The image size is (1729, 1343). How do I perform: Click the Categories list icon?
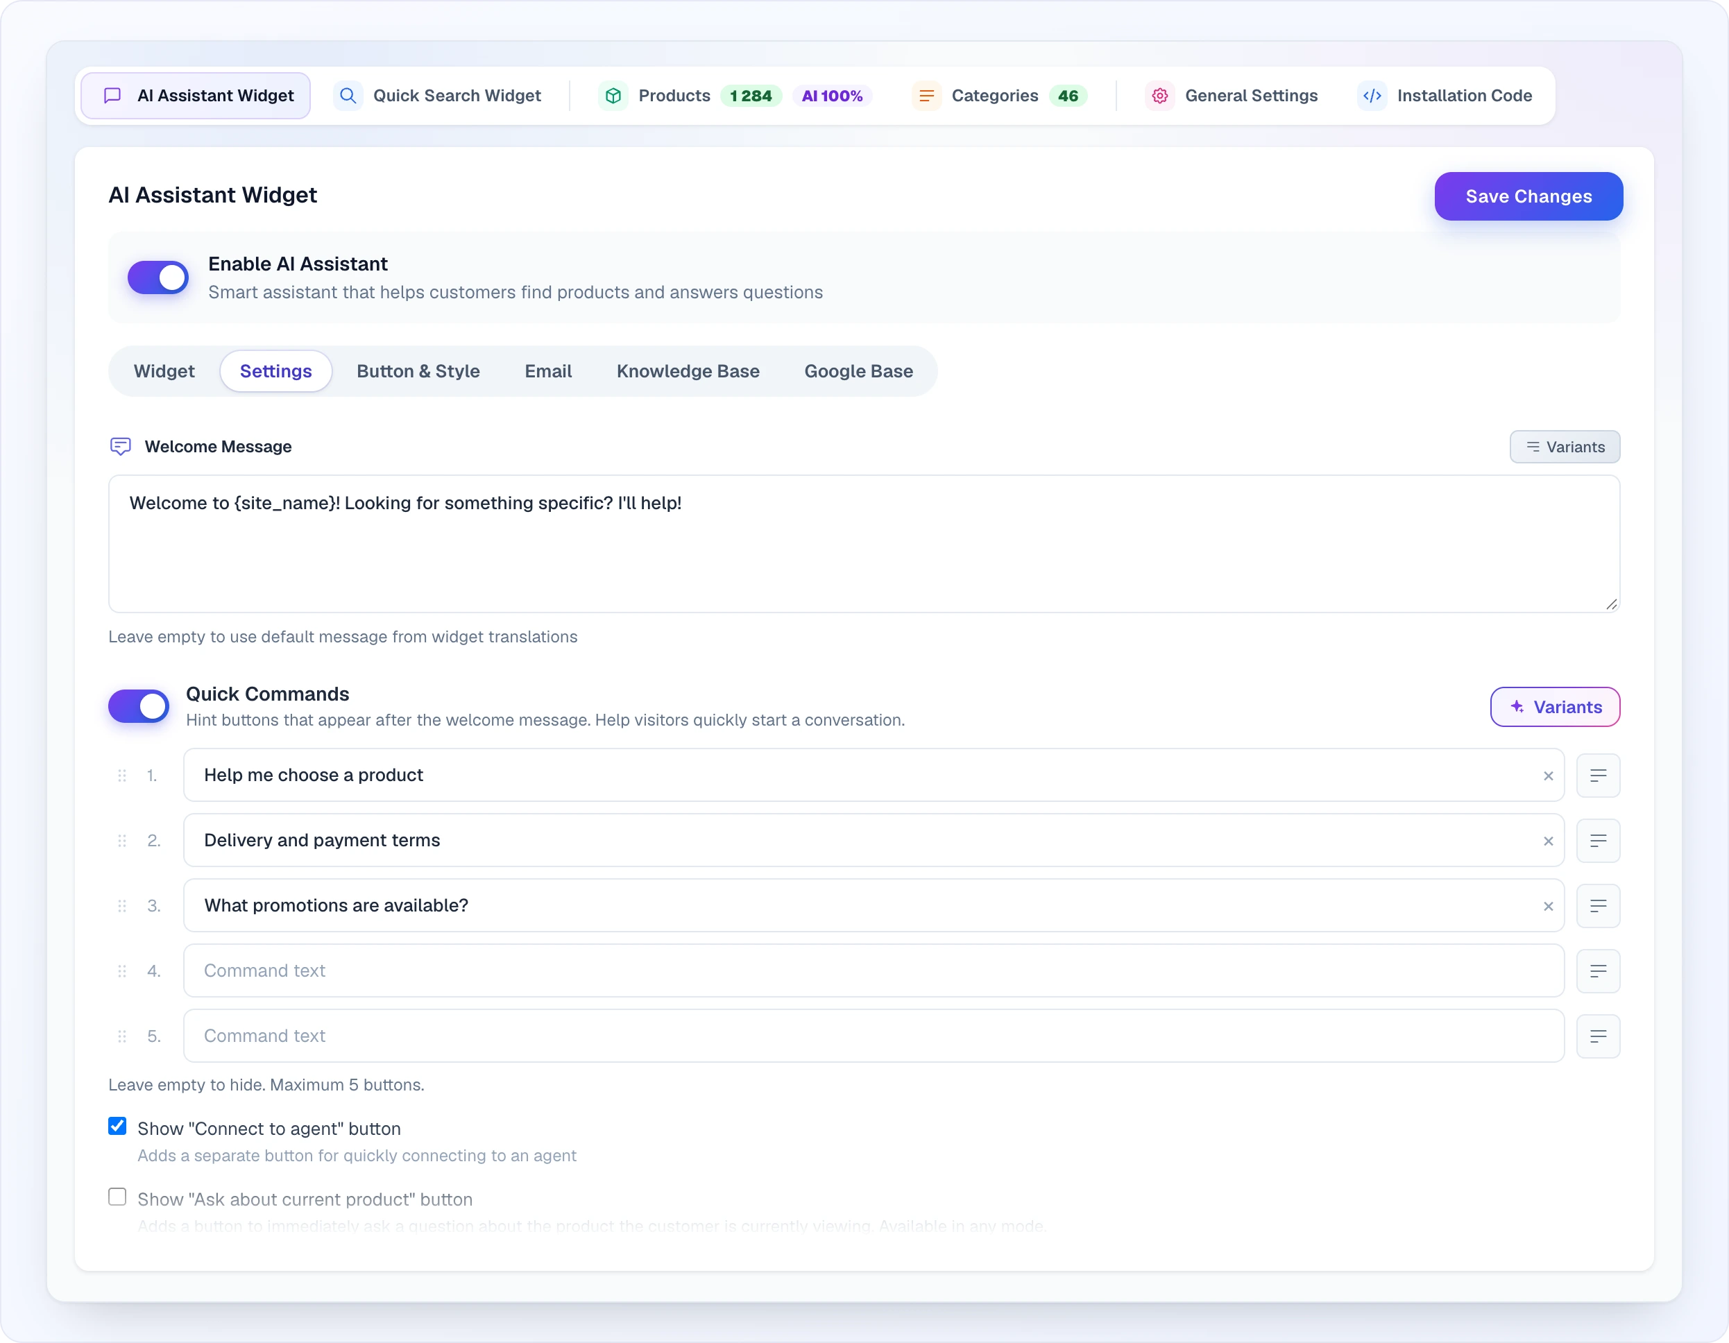(926, 96)
